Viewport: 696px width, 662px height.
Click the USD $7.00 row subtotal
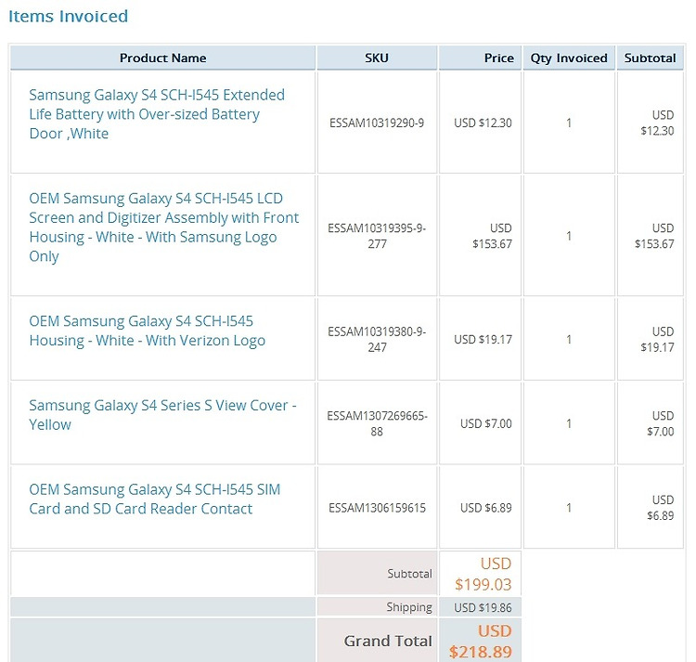click(660, 423)
